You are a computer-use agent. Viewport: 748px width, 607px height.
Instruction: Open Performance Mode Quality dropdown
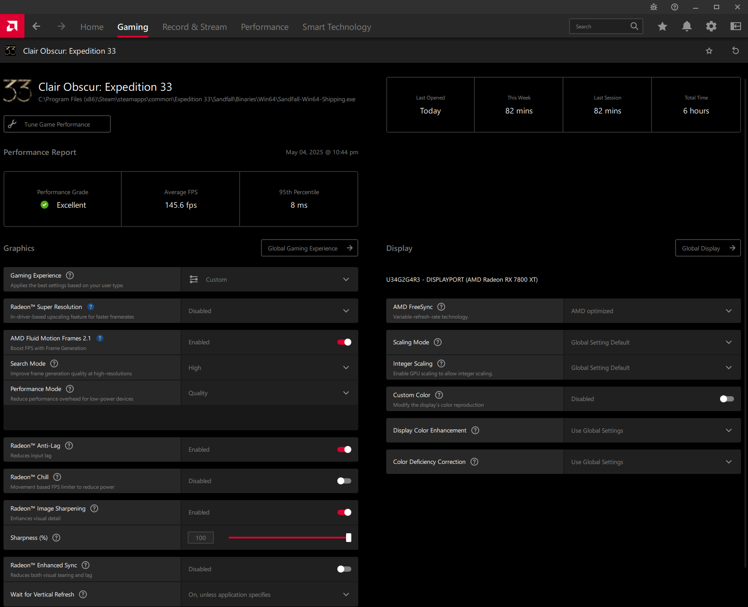click(270, 393)
